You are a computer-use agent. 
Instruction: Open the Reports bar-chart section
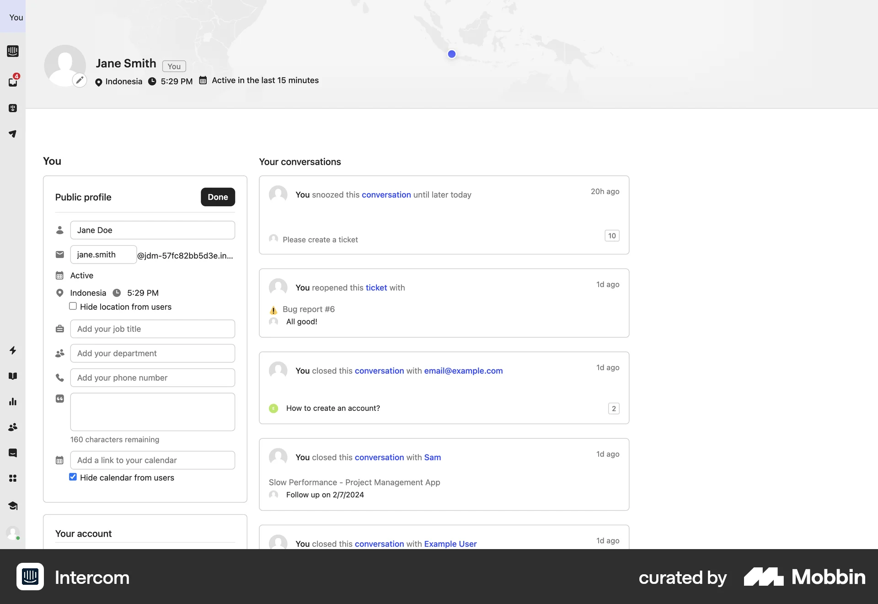click(13, 402)
